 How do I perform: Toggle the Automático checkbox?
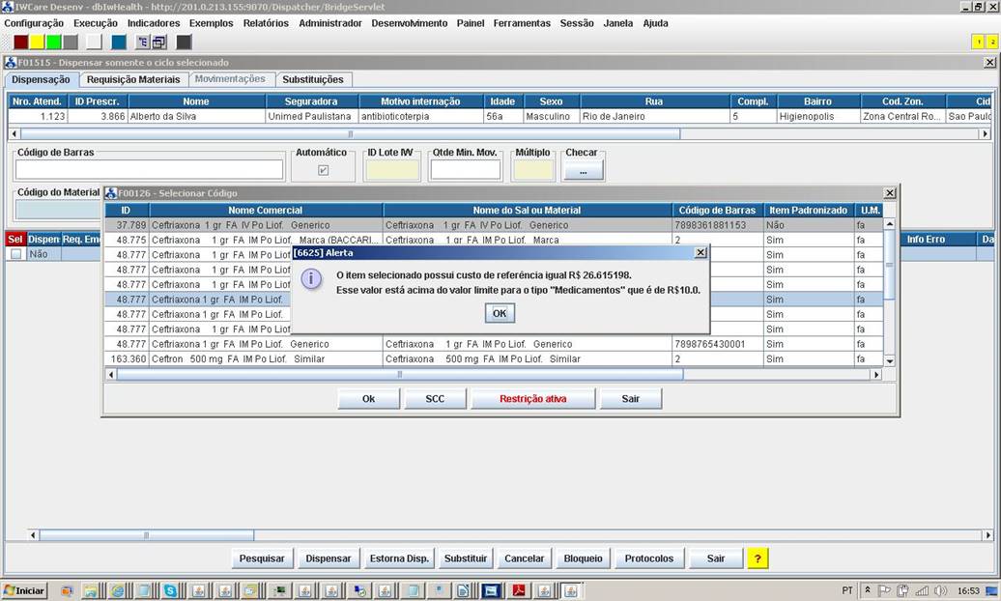pyautogui.click(x=324, y=170)
